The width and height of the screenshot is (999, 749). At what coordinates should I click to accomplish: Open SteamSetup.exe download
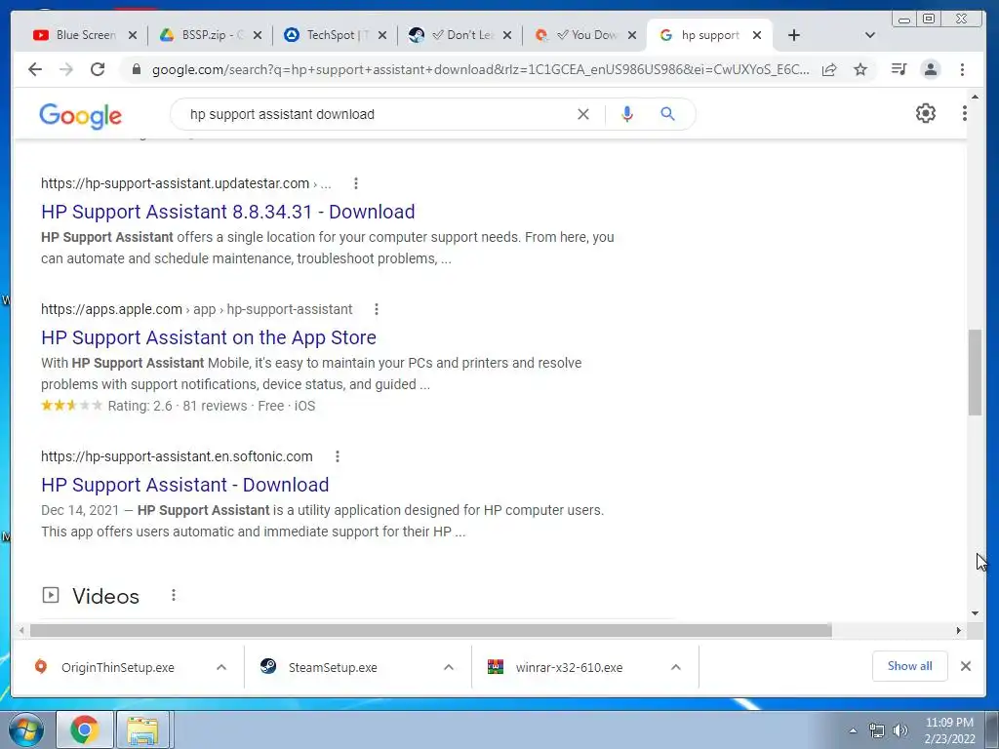(333, 667)
